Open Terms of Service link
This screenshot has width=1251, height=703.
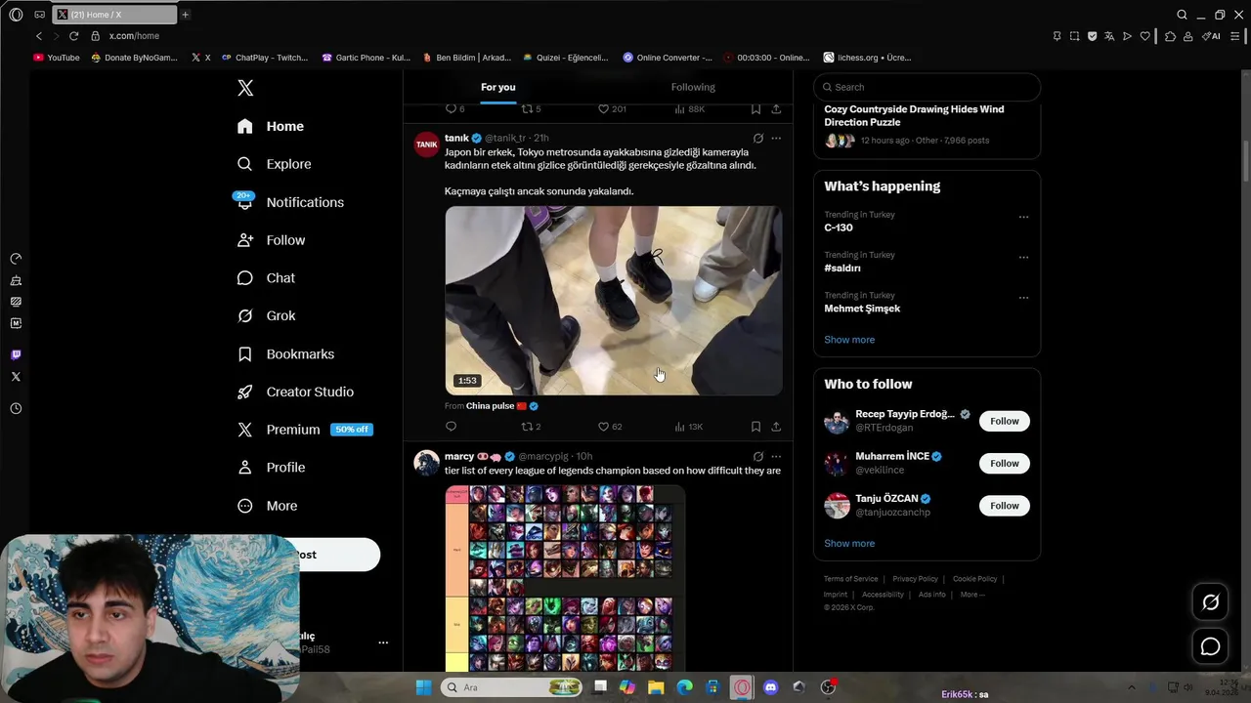(851, 579)
